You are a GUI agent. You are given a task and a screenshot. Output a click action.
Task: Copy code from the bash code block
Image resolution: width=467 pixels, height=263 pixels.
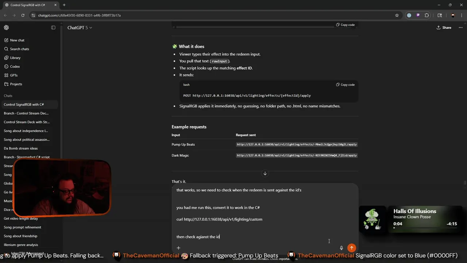(345, 85)
